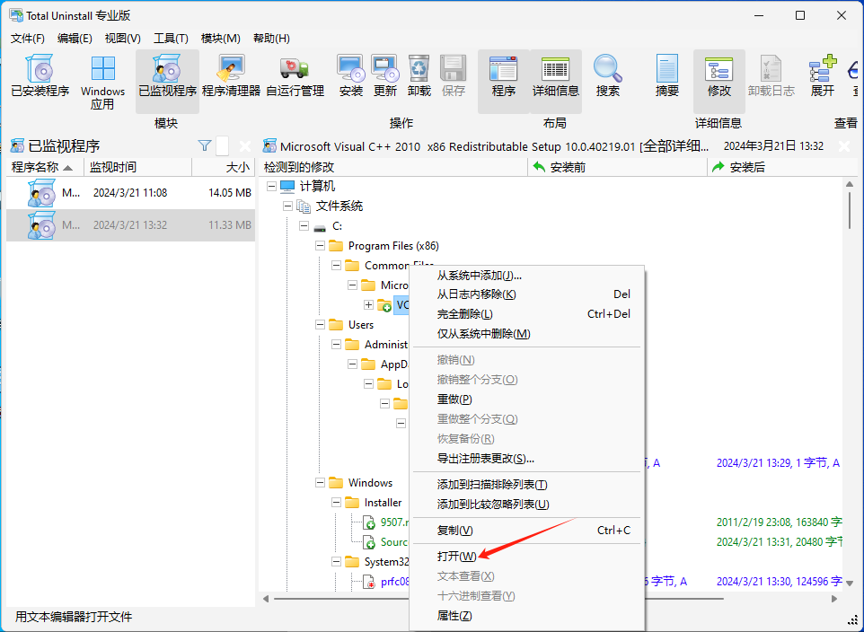The image size is (864, 632).
Task: Show the 摘要 details view
Action: (666, 76)
